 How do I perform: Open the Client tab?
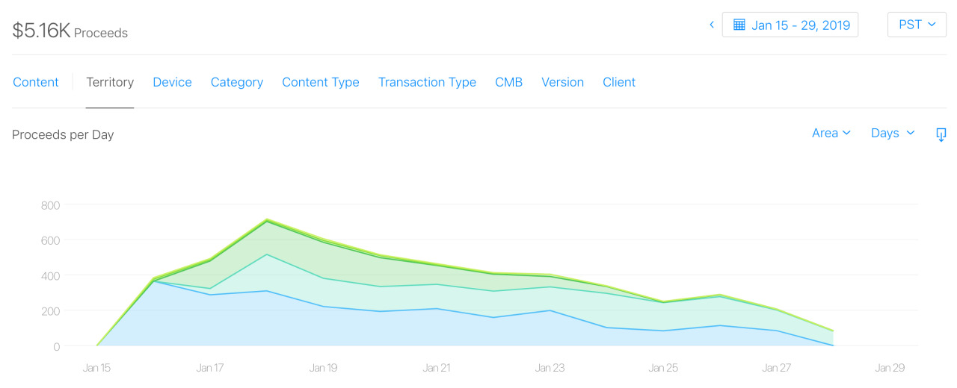pos(619,82)
